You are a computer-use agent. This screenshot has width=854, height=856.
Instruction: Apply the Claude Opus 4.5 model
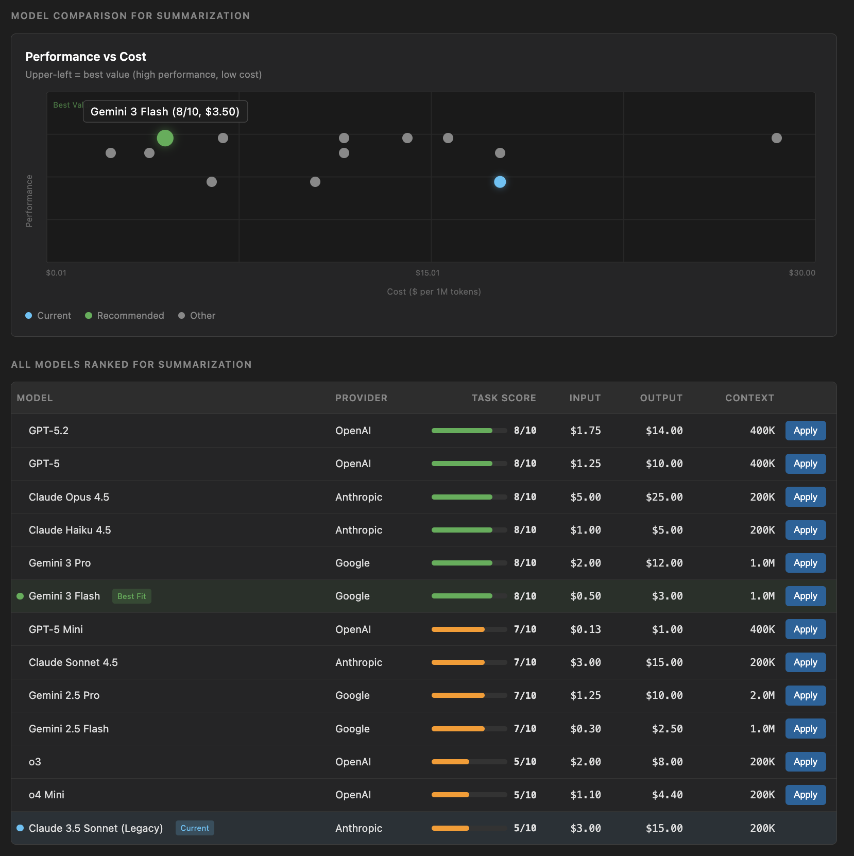point(805,497)
